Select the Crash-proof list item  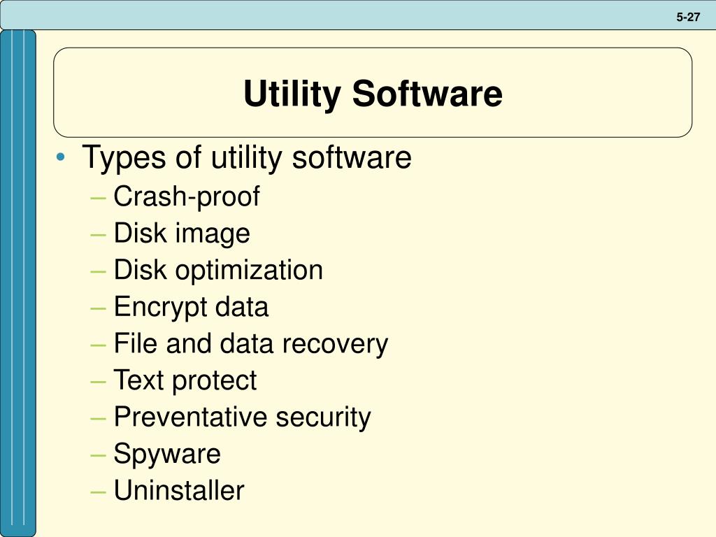point(186,196)
